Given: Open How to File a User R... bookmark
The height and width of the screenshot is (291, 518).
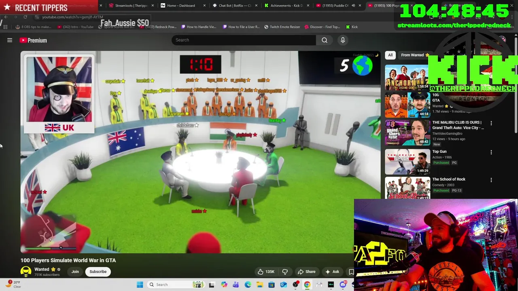Looking at the screenshot, I should coord(240,27).
